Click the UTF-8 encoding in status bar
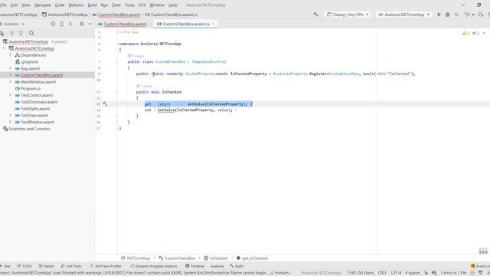 tap(396, 273)
